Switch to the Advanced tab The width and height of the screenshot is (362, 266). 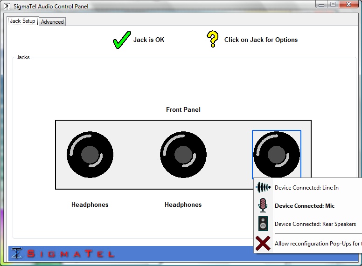pyautogui.click(x=52, y=22)
